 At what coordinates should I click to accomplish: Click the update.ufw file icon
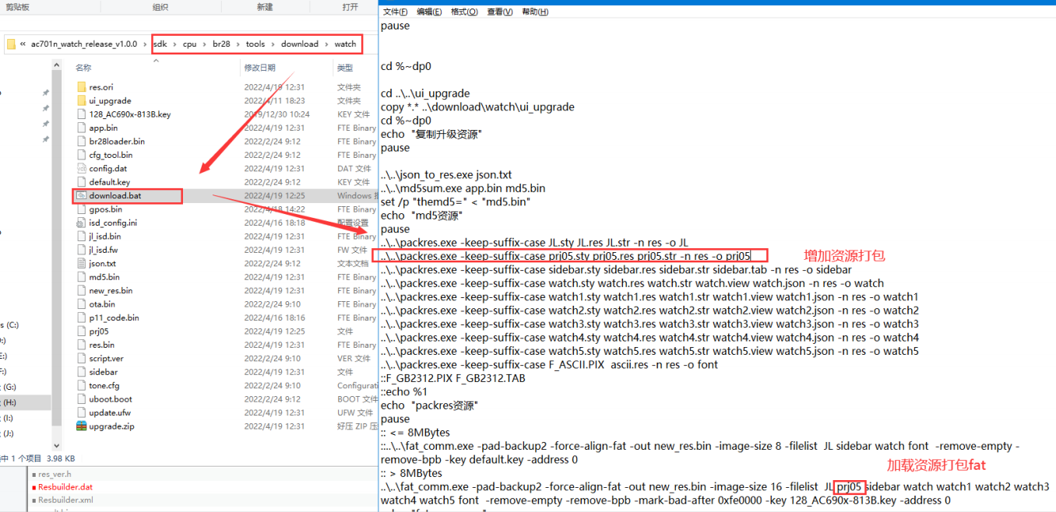tap(83, 412)
